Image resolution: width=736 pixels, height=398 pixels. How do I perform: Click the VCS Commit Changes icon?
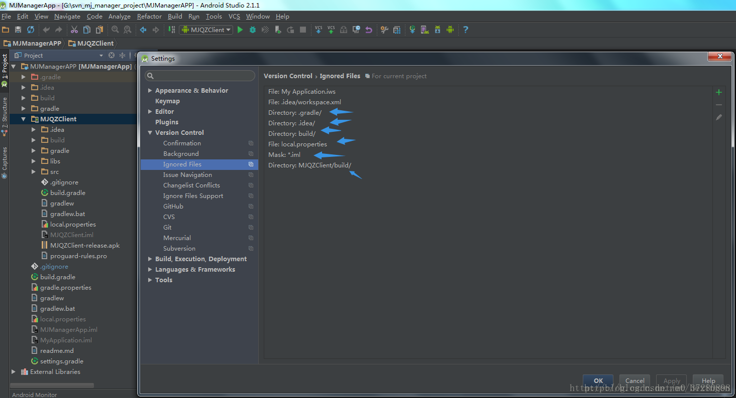point(331,30)
